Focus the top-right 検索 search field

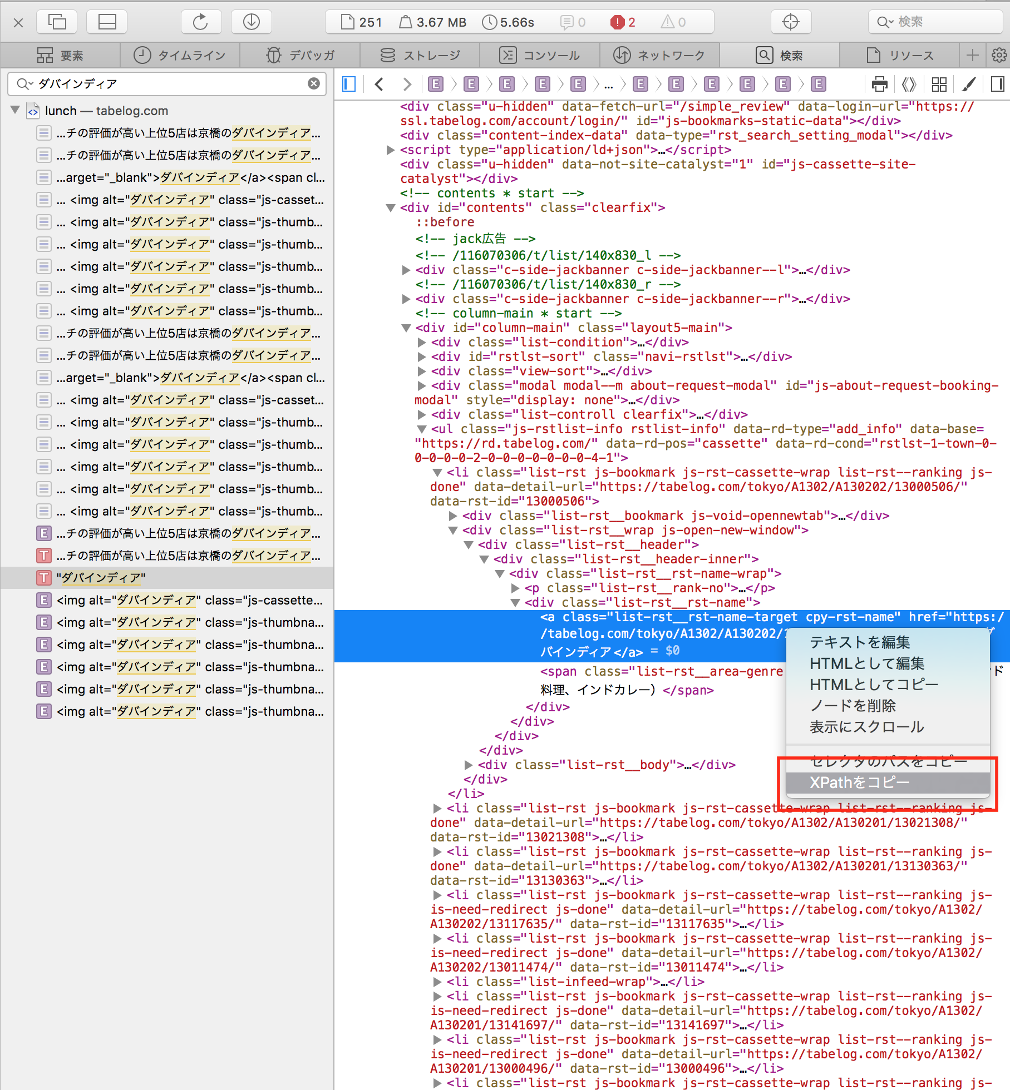pyautogui.click(x=935, y=22)
